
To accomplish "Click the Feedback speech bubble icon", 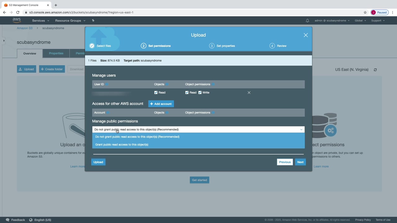I will tap(7, 220).
